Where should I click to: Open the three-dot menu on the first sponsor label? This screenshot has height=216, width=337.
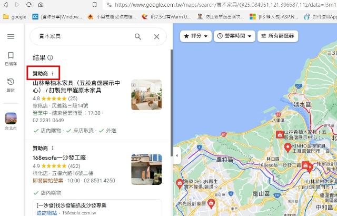(x=53, y=74)
